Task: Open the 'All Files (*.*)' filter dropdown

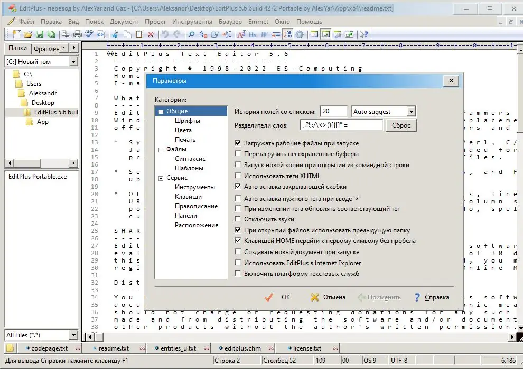Action: (74, 335)
